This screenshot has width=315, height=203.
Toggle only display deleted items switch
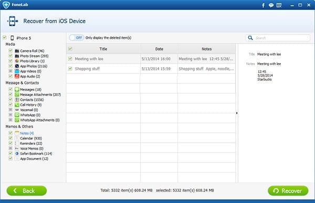tap(77, 38)
